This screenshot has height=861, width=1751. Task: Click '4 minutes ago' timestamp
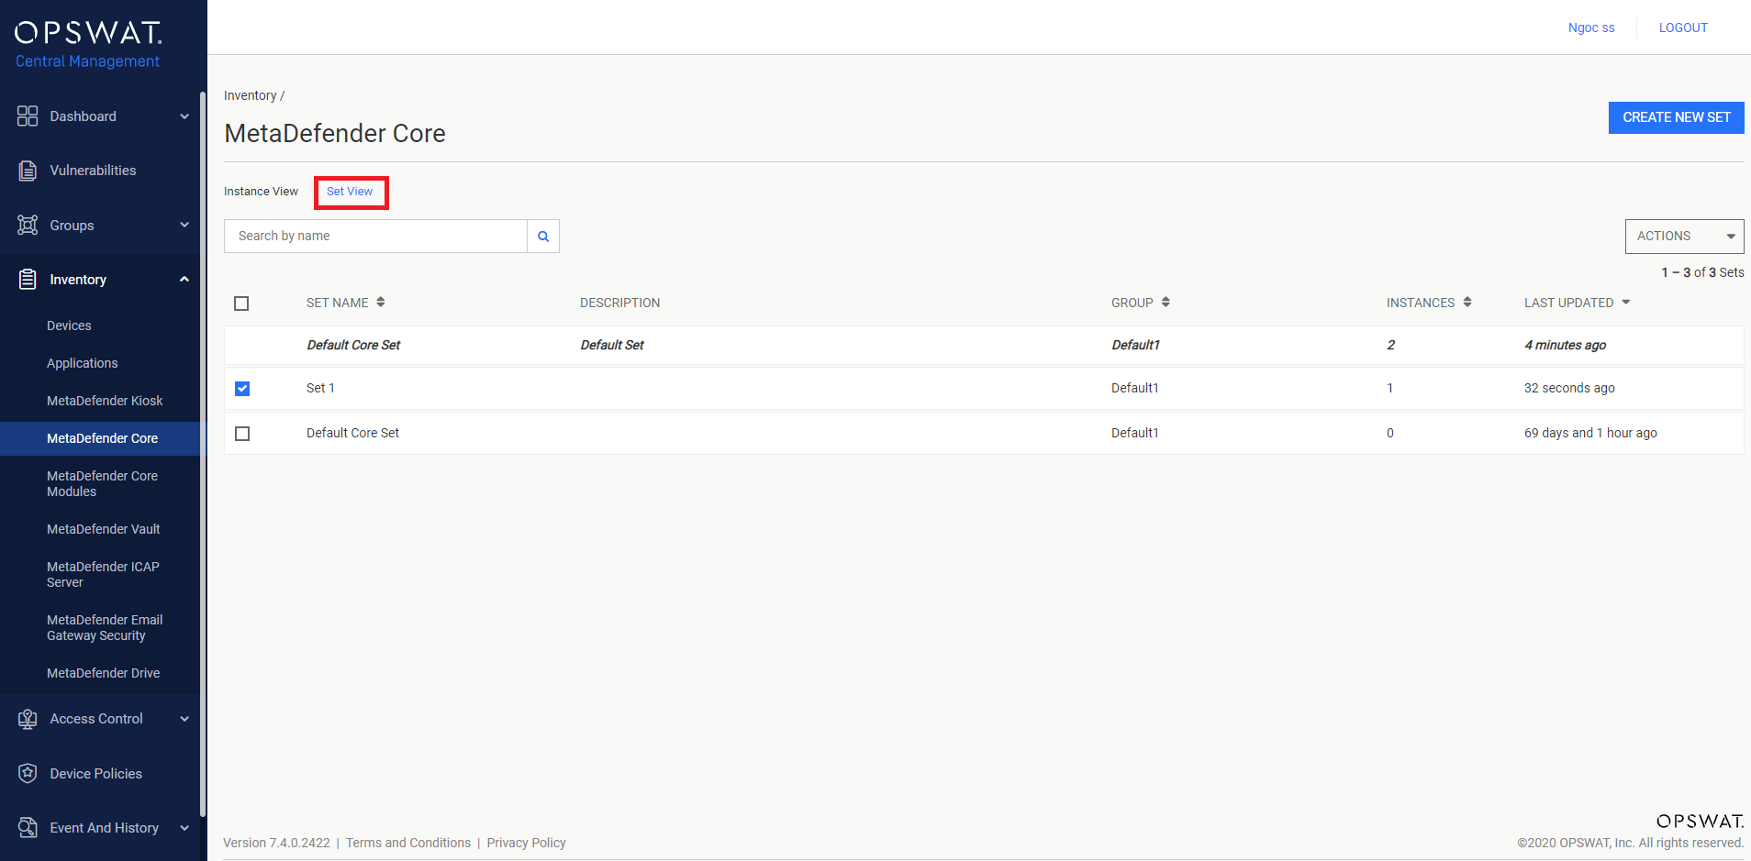click(1565, 345)
